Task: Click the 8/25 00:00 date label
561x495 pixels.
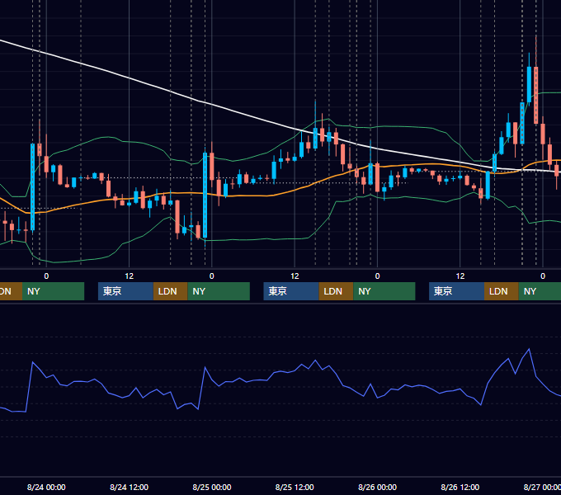Action: [212, 487]
